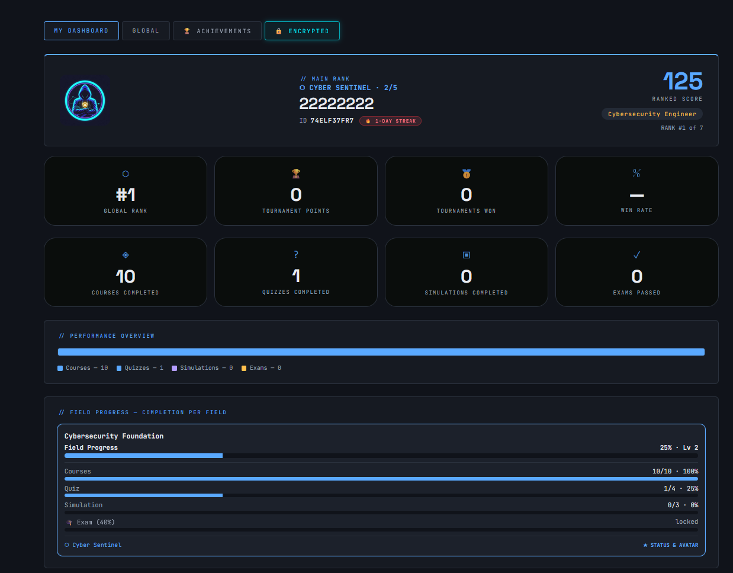Open the Cyber Sentinel link at card bottom
The height and width of the screenshot is (573, 733).
tap(93, 545)
